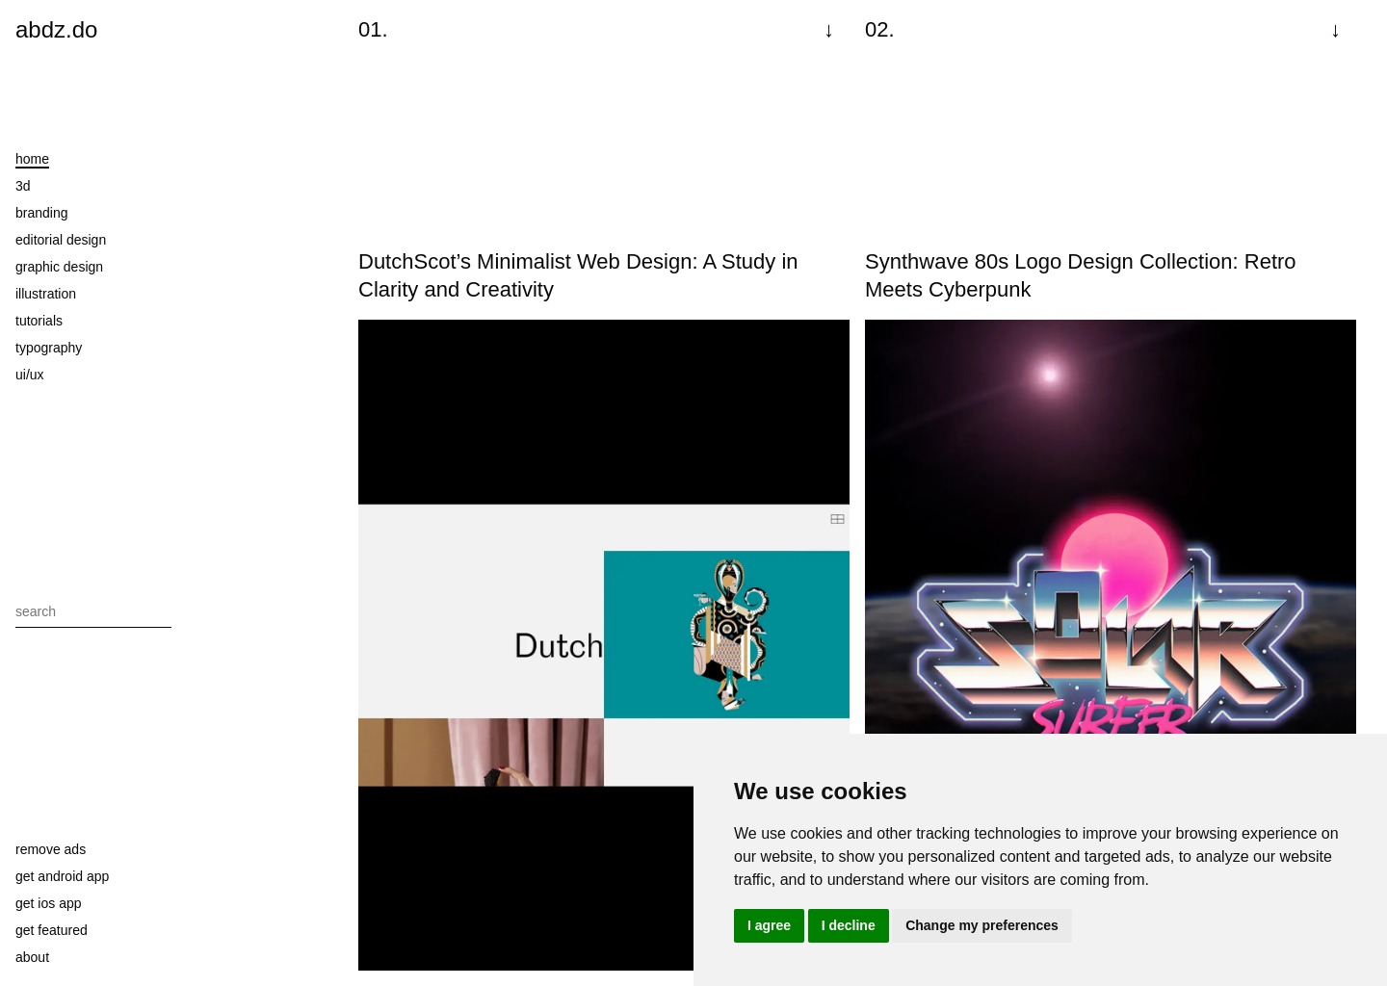Click the We use cookies heading
The width and height of the screenshot is (1387, 986).
[x=821, y=791]
